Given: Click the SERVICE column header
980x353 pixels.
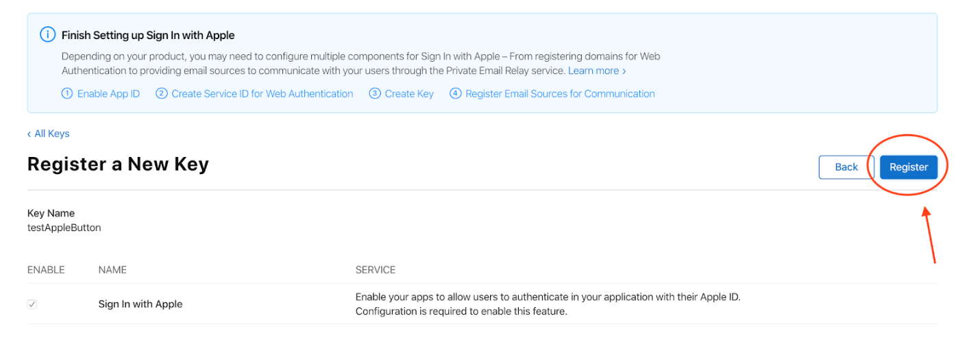Looking at the screenshot, I should coord(376,270).
